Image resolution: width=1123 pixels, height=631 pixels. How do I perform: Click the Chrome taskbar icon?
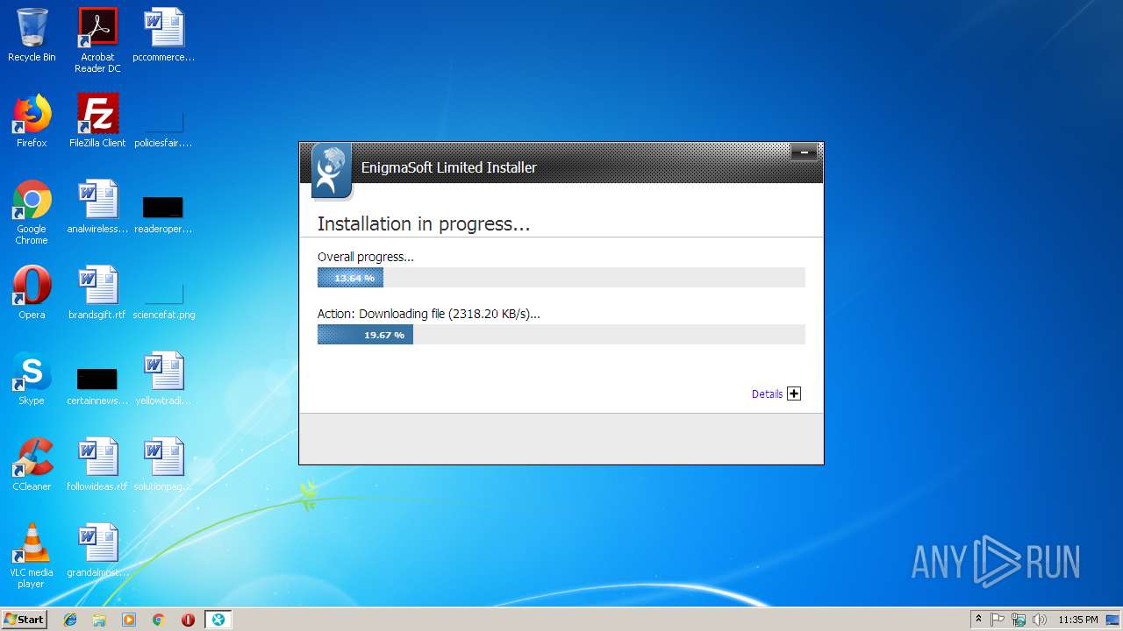pos(159,620)
